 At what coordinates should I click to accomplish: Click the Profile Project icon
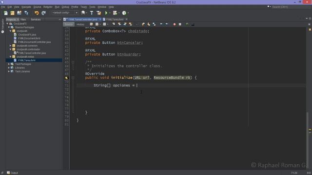(124, 13)
